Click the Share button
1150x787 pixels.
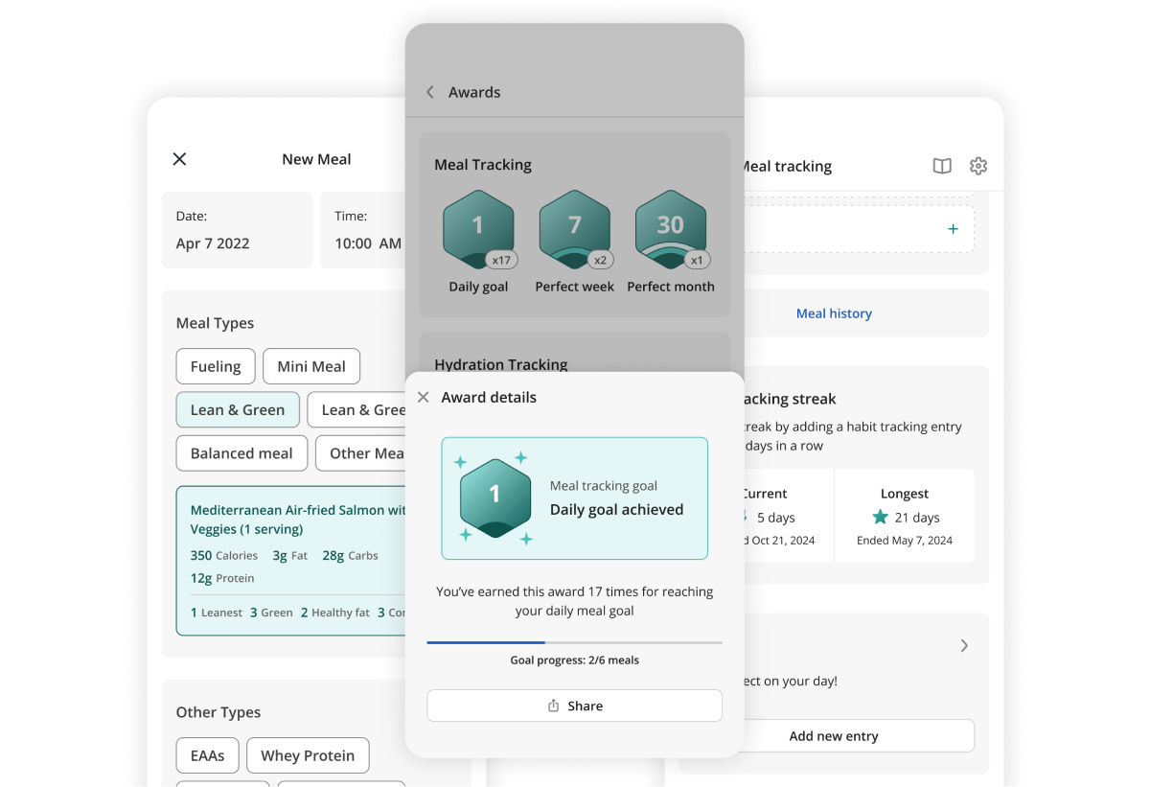coord(574,706)
